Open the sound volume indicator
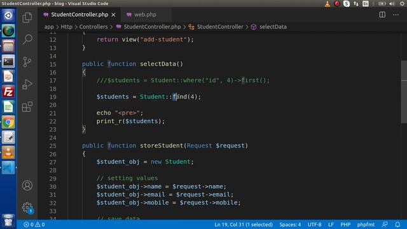The height and width of the screenshot is (229, 407). [392, 4]
